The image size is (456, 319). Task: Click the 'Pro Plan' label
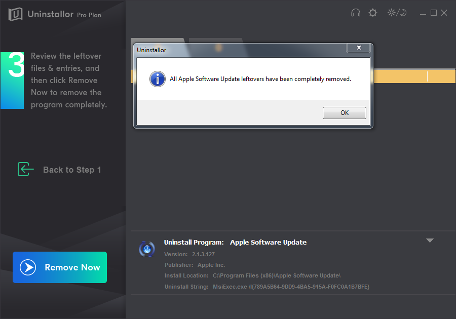point(89,15)
